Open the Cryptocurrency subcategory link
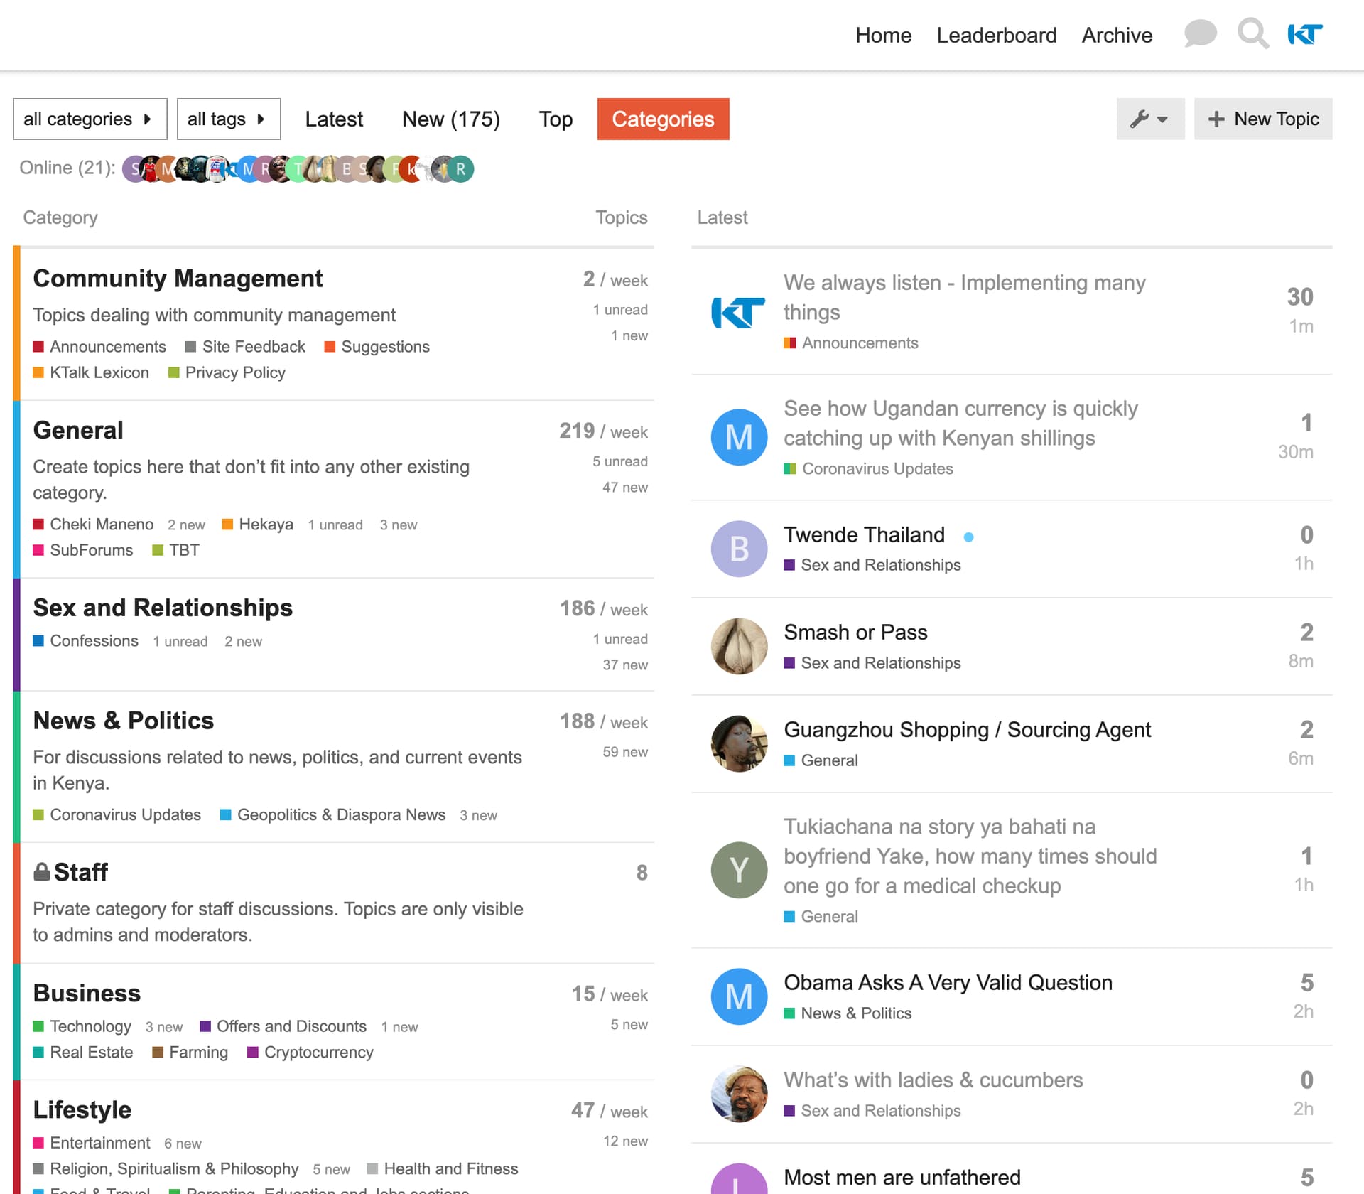Image resolution: width=1364 pixels, height=1194 pixels. (x=318, y=1052)
